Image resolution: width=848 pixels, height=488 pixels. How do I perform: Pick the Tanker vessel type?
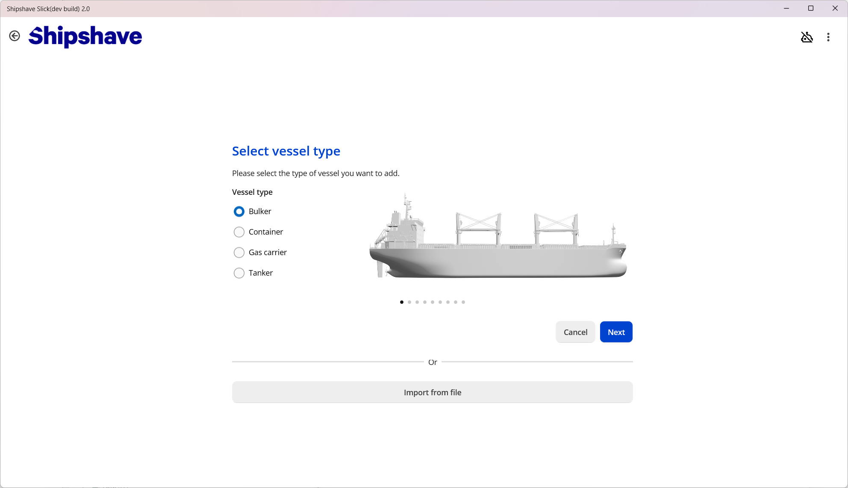point(239,273)
